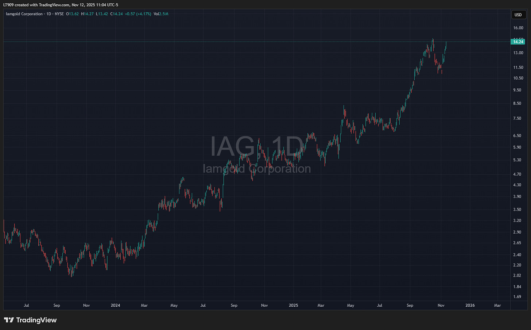Click 2.40 on the price scale
The width and height of the screenshot is (531, 330).
pyautogui.click(x=518, y=255)
